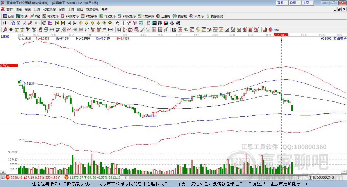The height and width of the screenshot is (187, 347).
Task: Open the calculator icon in toolbar
Action: tap(154, 23)
